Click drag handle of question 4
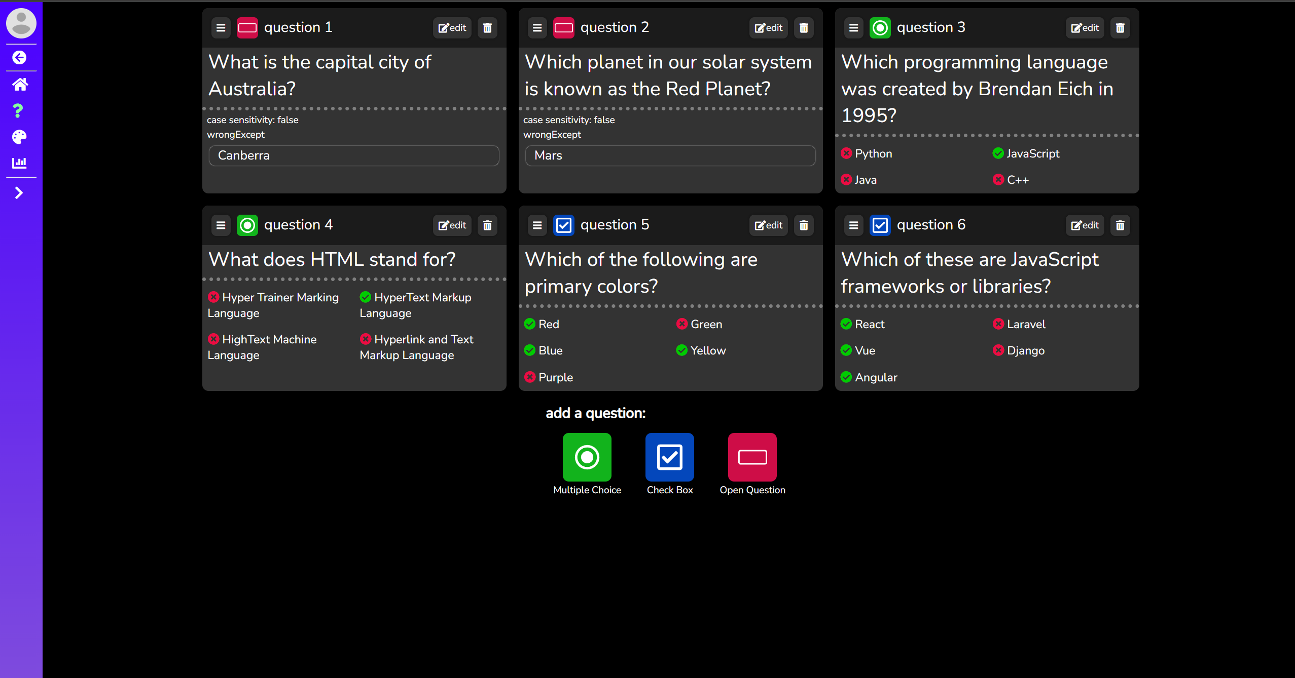 click(221, 225)
